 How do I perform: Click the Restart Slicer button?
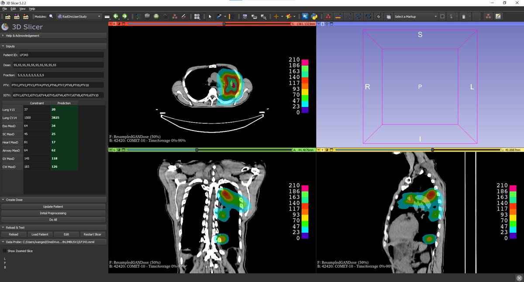coord(93,234)
